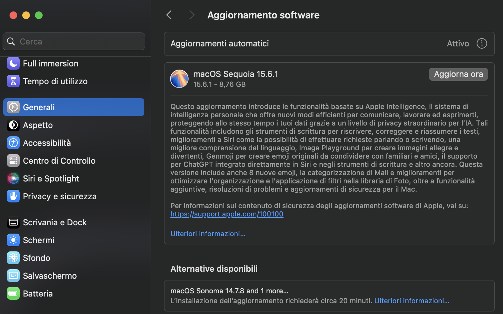Click the Tempo di utilizzo hourglass icon

coord(13,81)
